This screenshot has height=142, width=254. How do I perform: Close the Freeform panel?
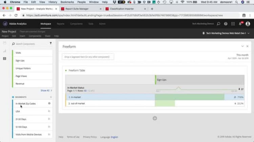[247, 46]
